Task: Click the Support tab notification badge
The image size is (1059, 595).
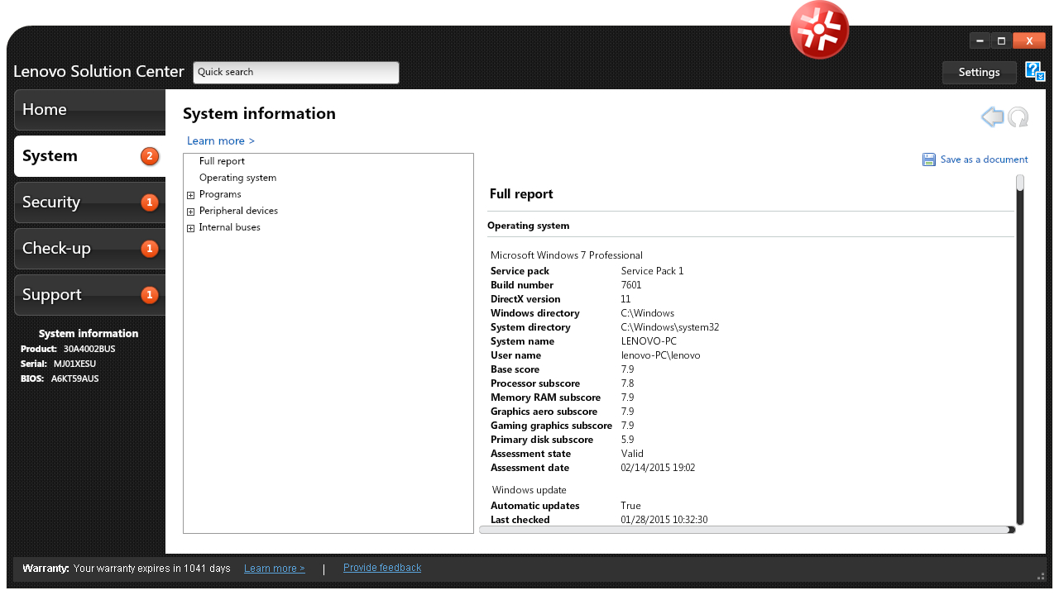Action: coord(150,295)
